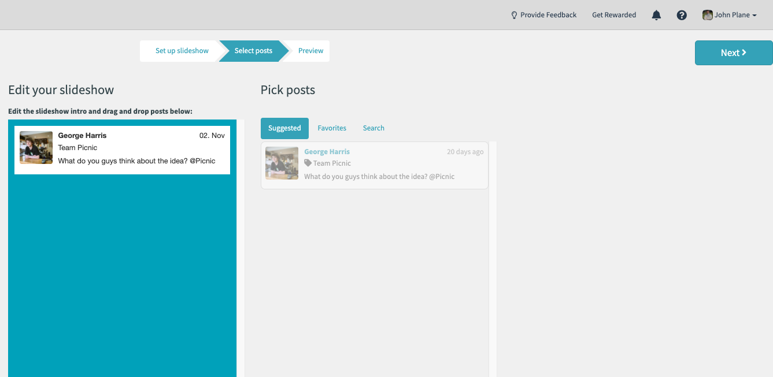Return to the Set up slideshow step
The width and height of the screenshot is (773, 377).
182,51
